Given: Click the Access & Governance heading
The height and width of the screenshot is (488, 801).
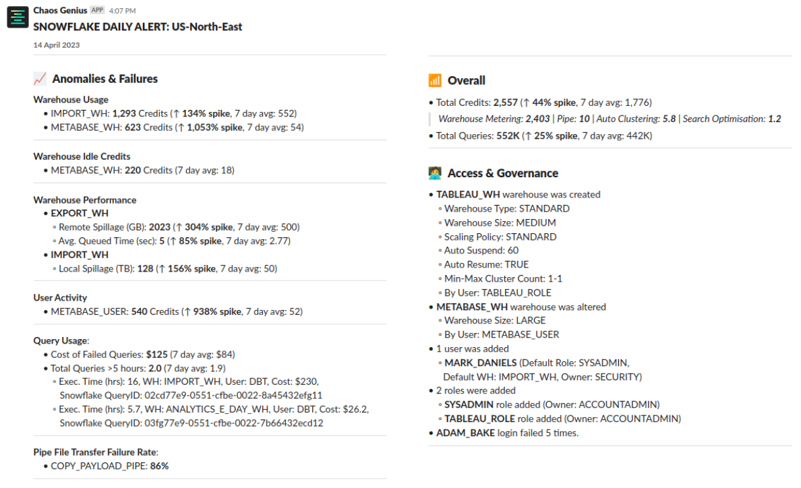Looking at the screenshot, I should 502,173.
